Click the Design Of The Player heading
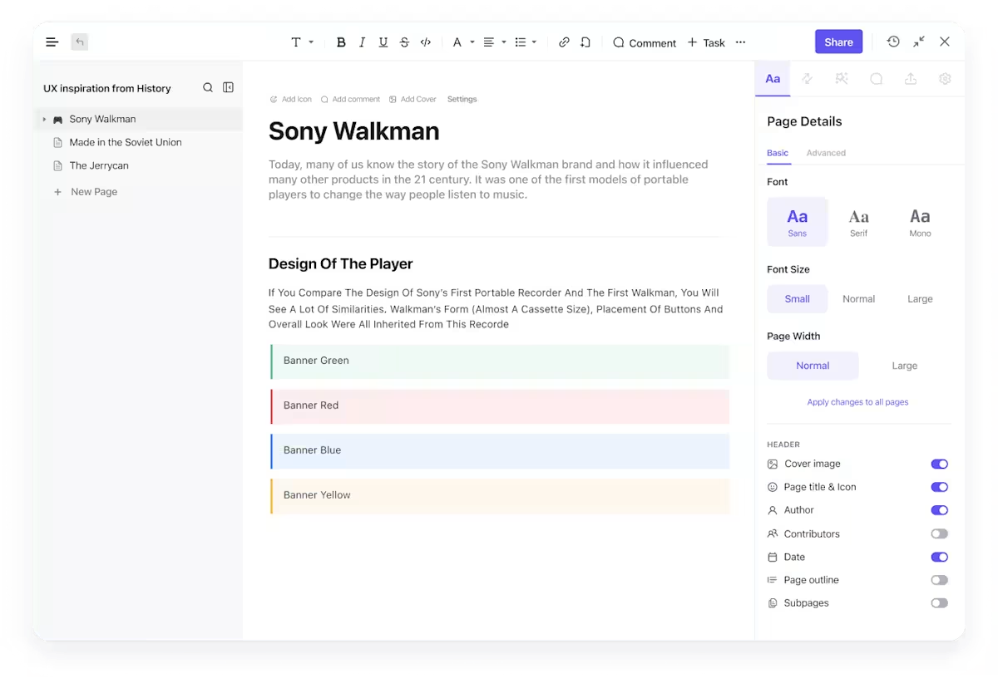The image size is (998, 683). point(340,264)
